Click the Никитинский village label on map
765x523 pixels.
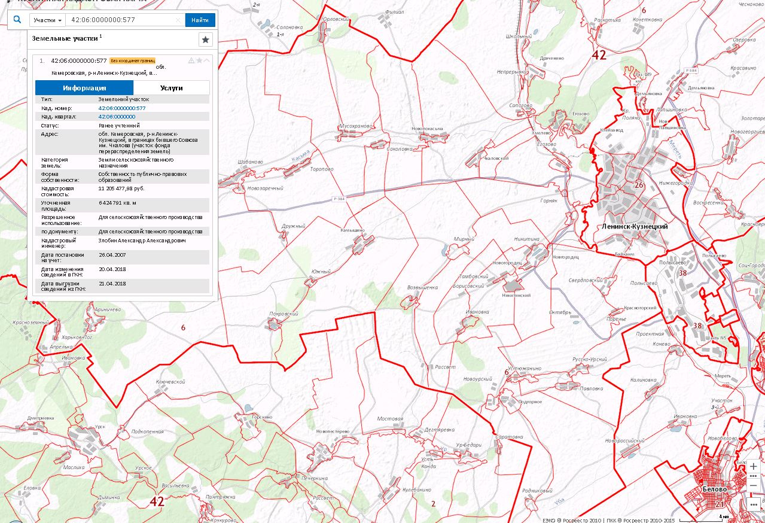click(x=517, y=295)
